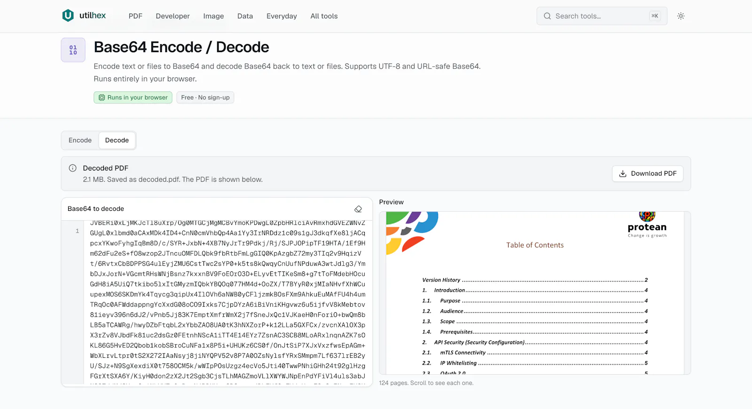Click the protean logo in PDF preview
This screenshot has height=409, width=752.
pyautogui.click(x=647, y=225)
